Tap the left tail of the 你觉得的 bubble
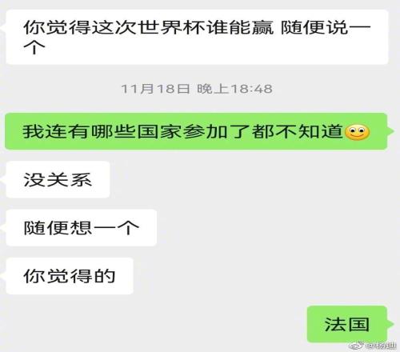Image resolution: width=400 pixels, height=352 pixels. click(3, 276)
